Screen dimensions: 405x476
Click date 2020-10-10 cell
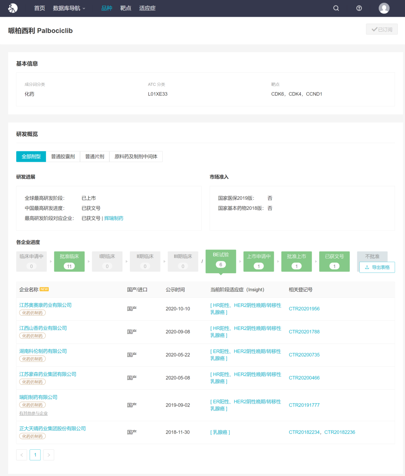click(178, 309)
